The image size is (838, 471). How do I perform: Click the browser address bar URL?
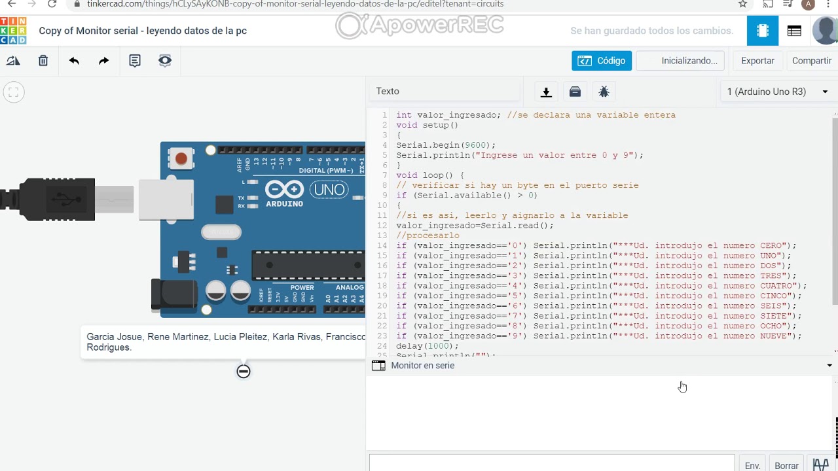point(295,4)
